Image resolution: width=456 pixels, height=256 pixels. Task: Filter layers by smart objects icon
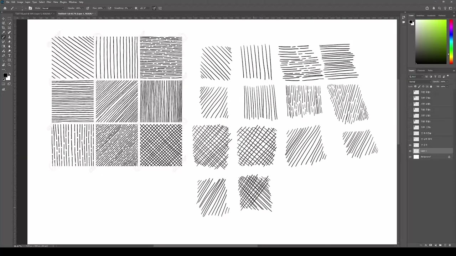tap(444, 76)
